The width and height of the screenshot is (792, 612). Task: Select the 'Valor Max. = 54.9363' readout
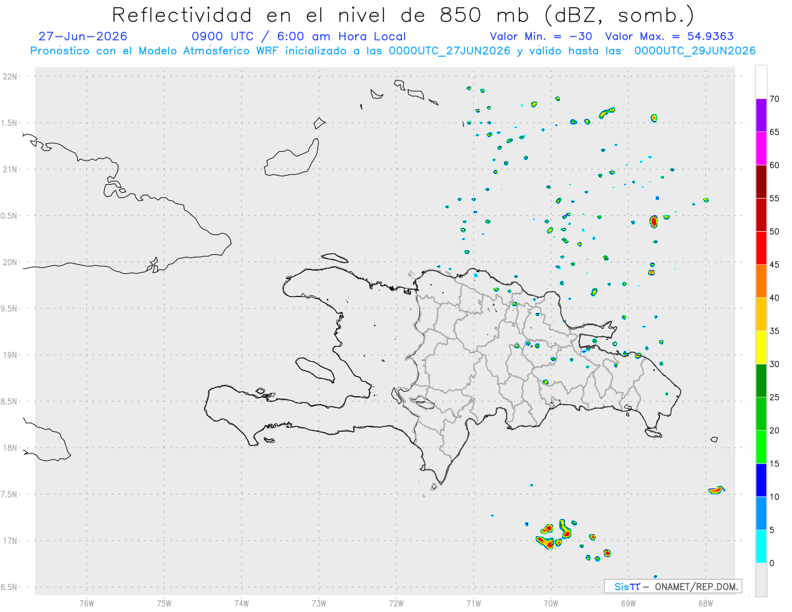coord(669,36)
